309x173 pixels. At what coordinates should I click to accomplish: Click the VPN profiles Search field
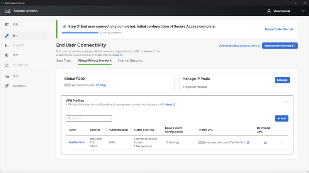89,118
